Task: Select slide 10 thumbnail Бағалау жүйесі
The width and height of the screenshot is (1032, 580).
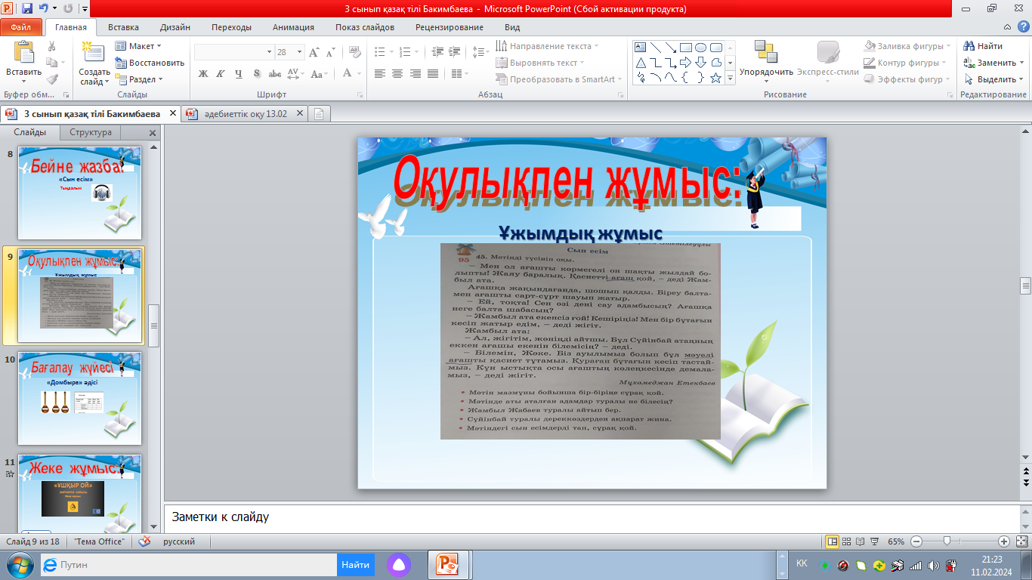Action: 79,399
